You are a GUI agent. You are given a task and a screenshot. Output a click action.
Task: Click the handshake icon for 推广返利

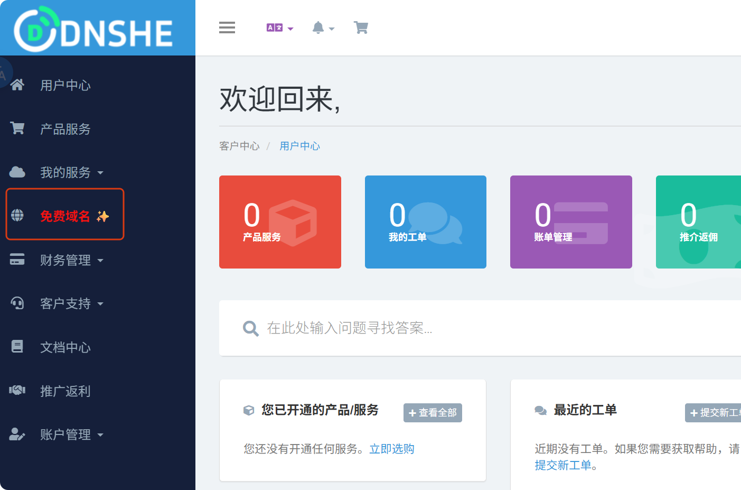click(x=17, y=391)
